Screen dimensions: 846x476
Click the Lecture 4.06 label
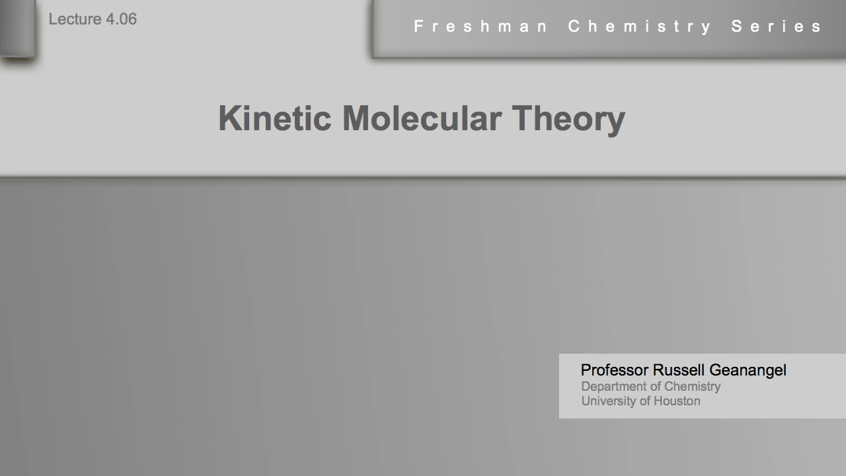pyautogui.click(x=93, y=19)
